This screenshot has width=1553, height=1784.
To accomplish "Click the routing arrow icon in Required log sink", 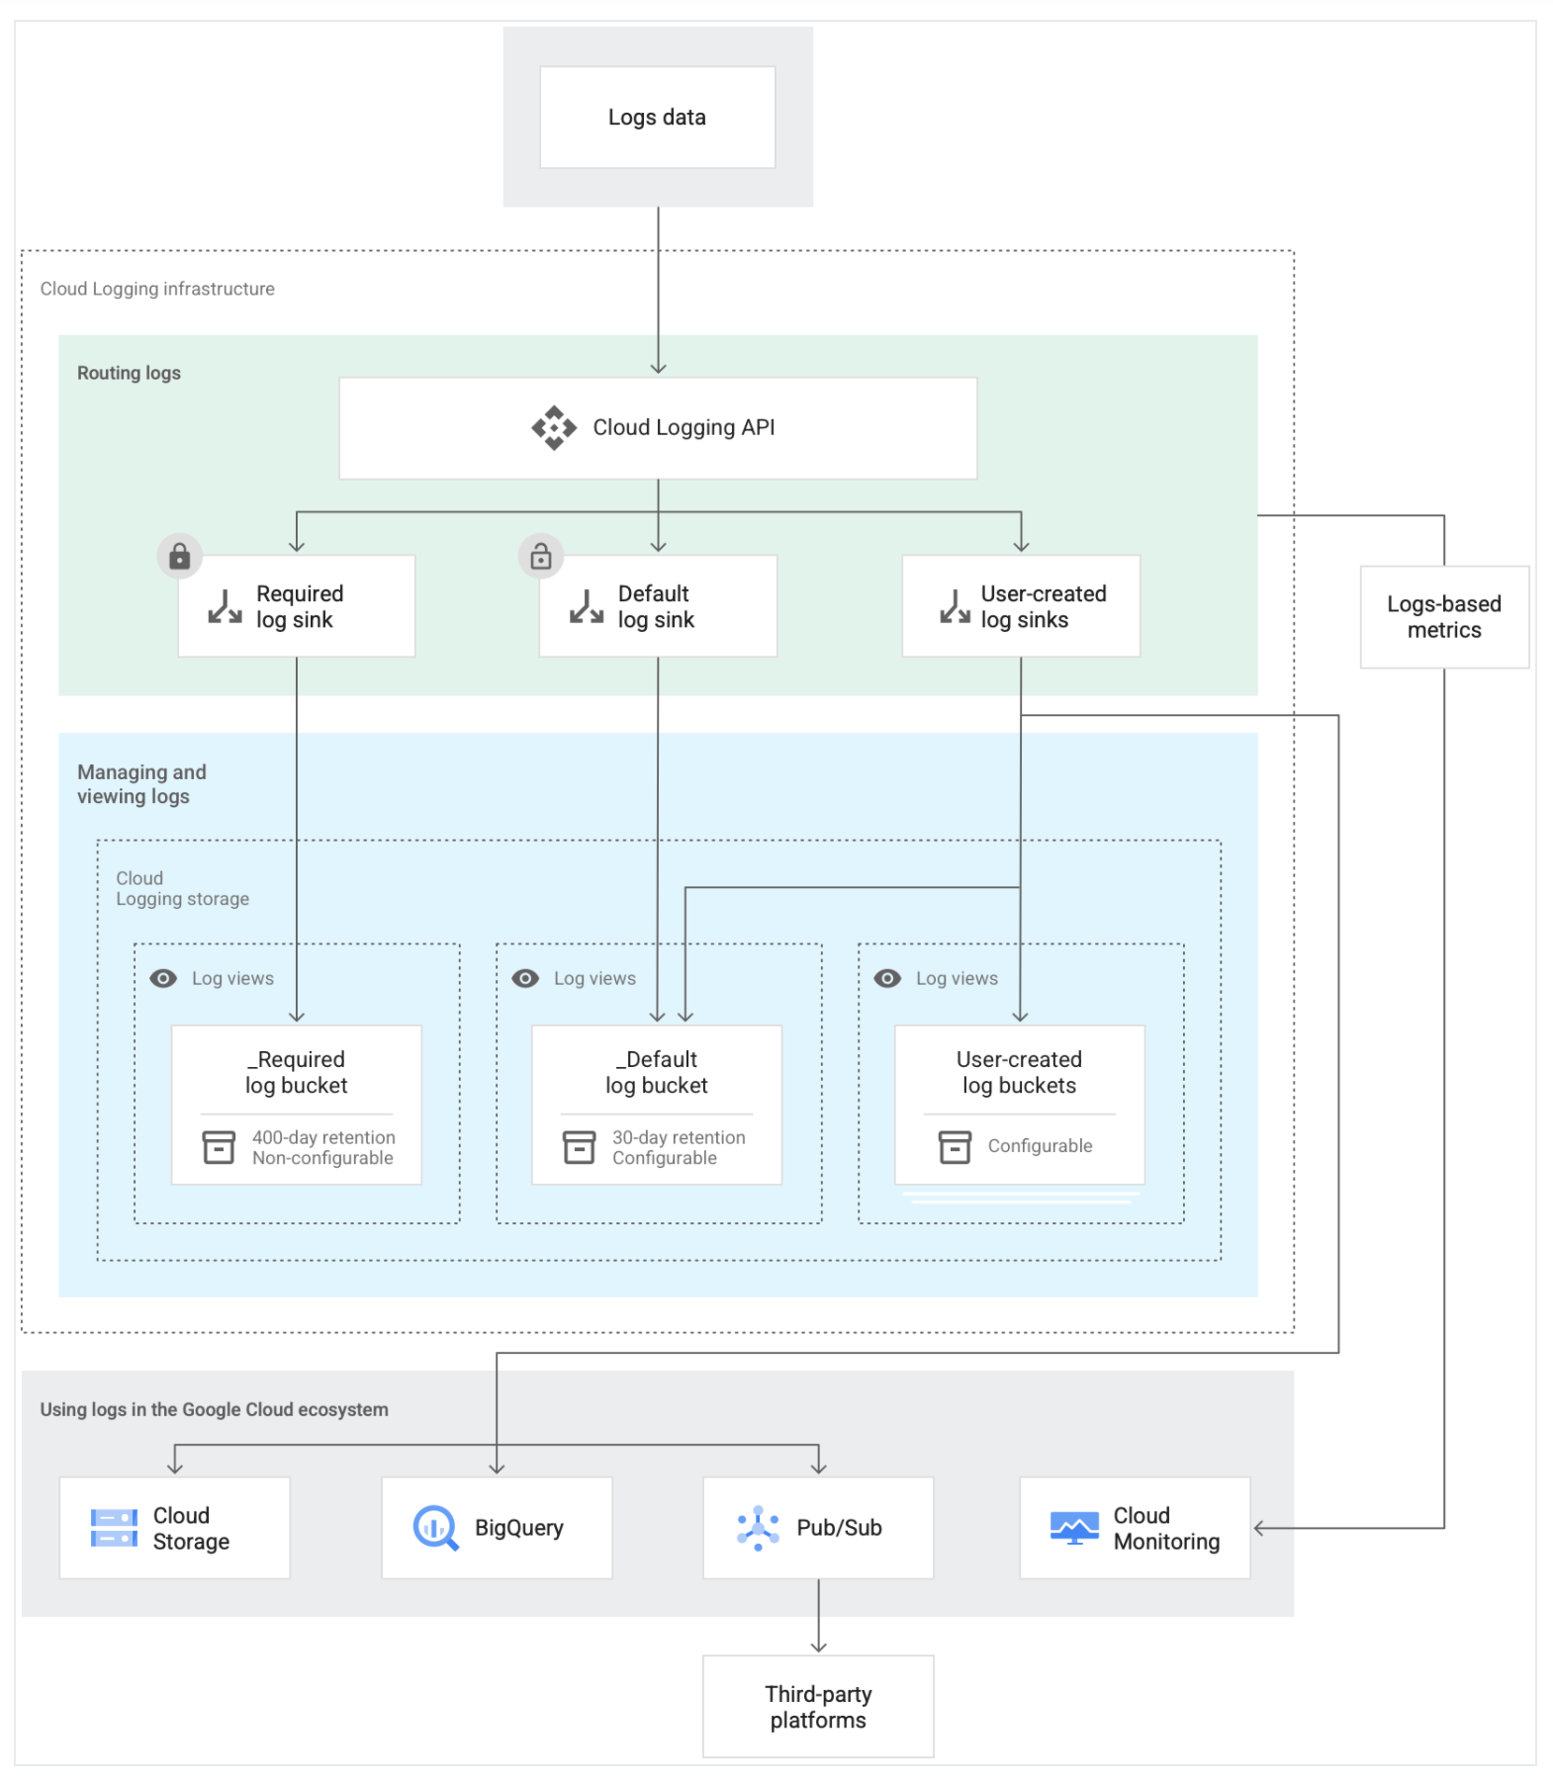I will (225, 606).
